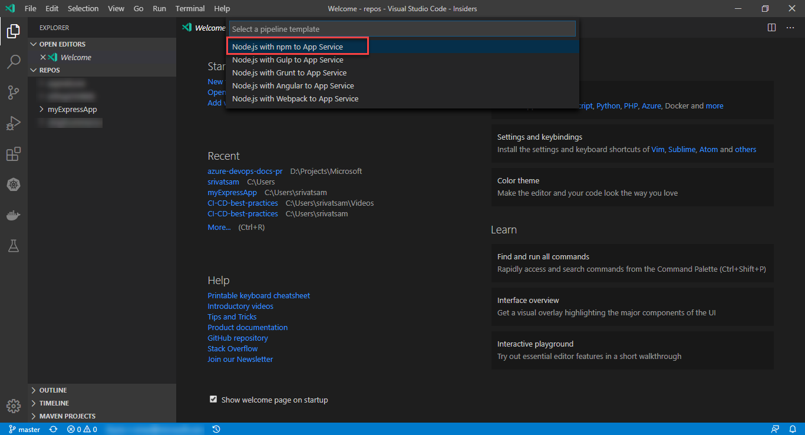Open the Terminal menu

click(190, 9)
